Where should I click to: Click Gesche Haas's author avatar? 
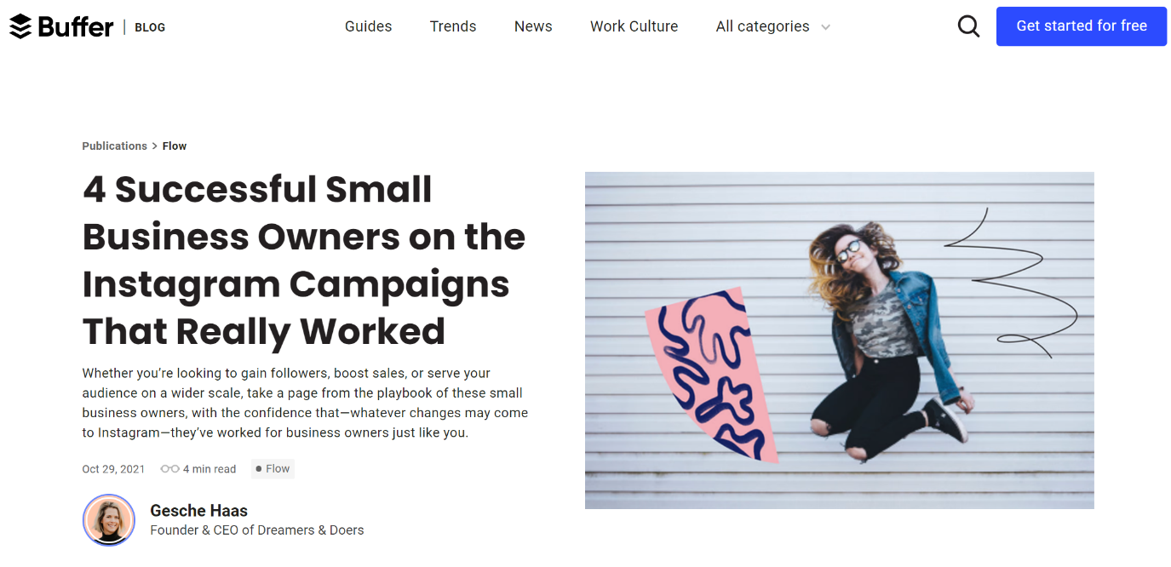[109, 519]
